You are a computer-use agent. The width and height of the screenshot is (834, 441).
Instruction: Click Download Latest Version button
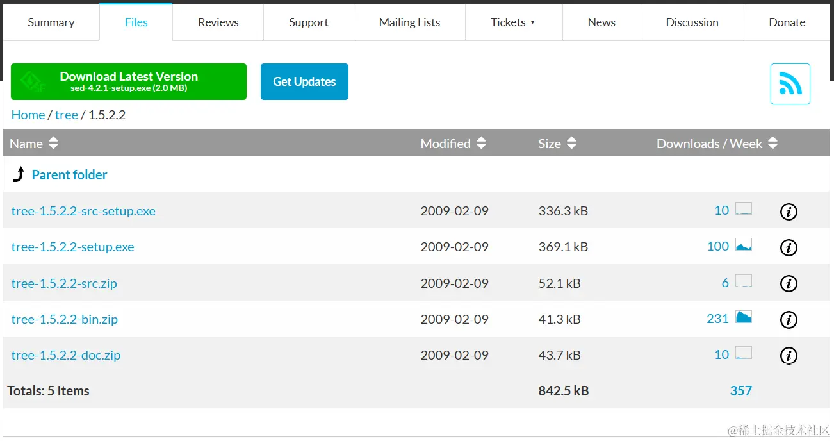(129, 81)
